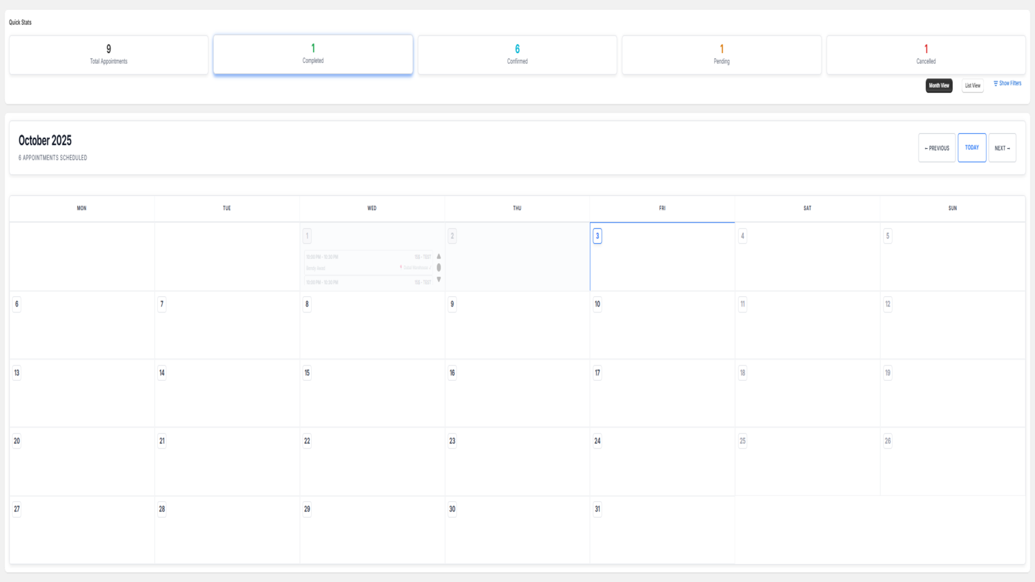Image resolution: width=1035 pixels, height=582 pixels.
Task: Click the Pending quick stat card
Action: pos(721,54)
